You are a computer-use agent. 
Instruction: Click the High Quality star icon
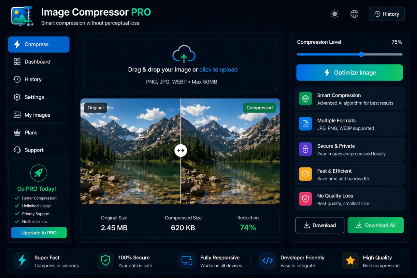pyautogui.click(x=350, y=260)
